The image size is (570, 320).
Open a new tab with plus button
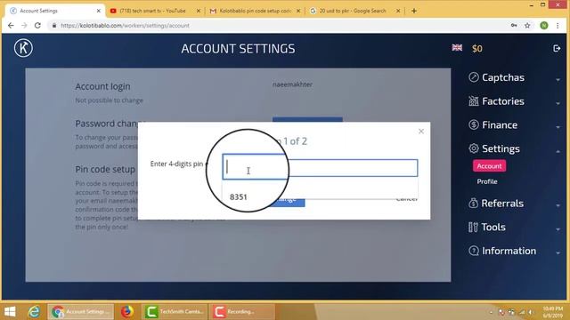(x=413, y=11)
